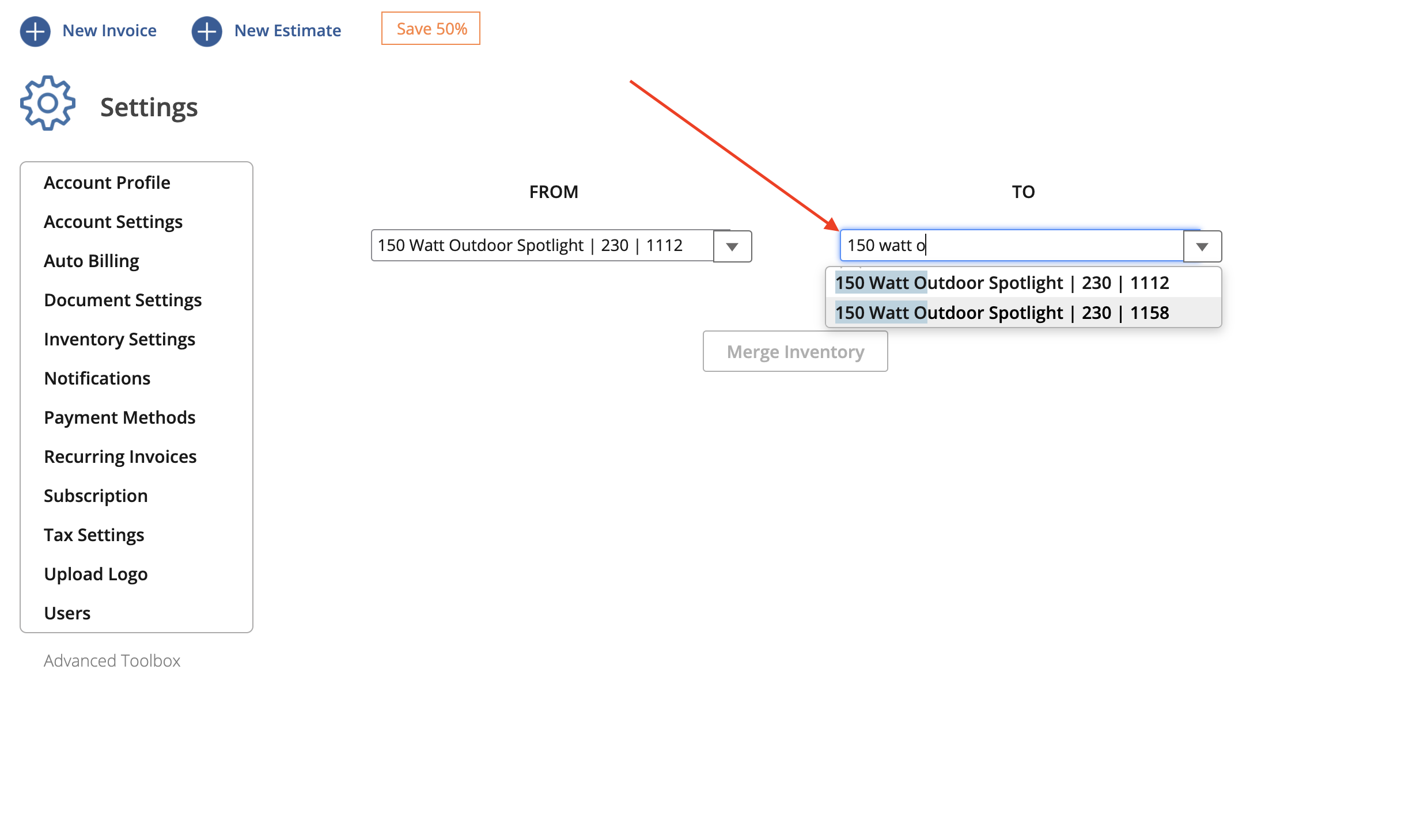Toggle the TO inventory dropdown arrow
This screenshot has width=1424, height=814.
1202,246
